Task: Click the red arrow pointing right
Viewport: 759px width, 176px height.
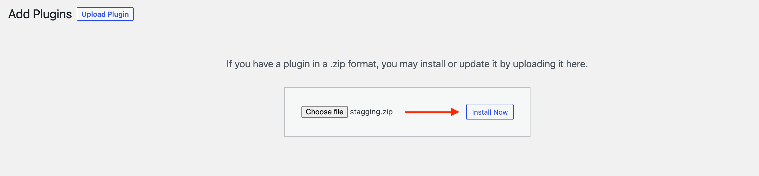Action: pos(431,112)
